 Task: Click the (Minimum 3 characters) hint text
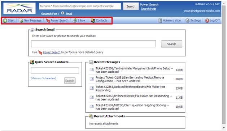pos(43,78)
